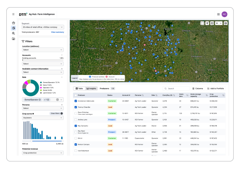
Task: Remove the Owner/Operator role chip
Action: (39, 100)
